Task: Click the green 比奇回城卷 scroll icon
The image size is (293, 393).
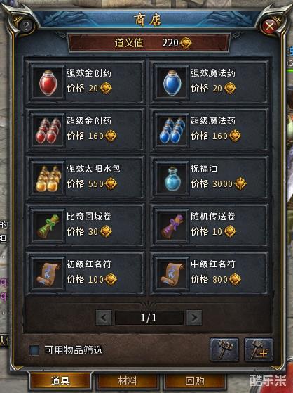Action: click(48, 226)
